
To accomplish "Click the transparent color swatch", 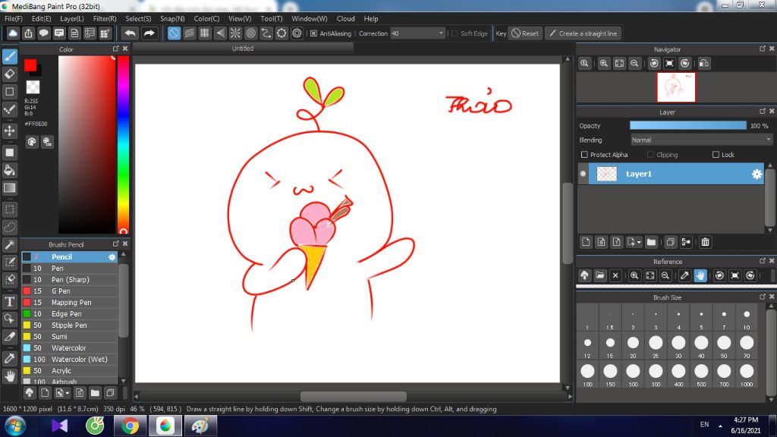I will tap(33, 87).
